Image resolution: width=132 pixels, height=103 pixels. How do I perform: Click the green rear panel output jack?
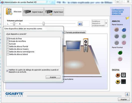[124, 36]
